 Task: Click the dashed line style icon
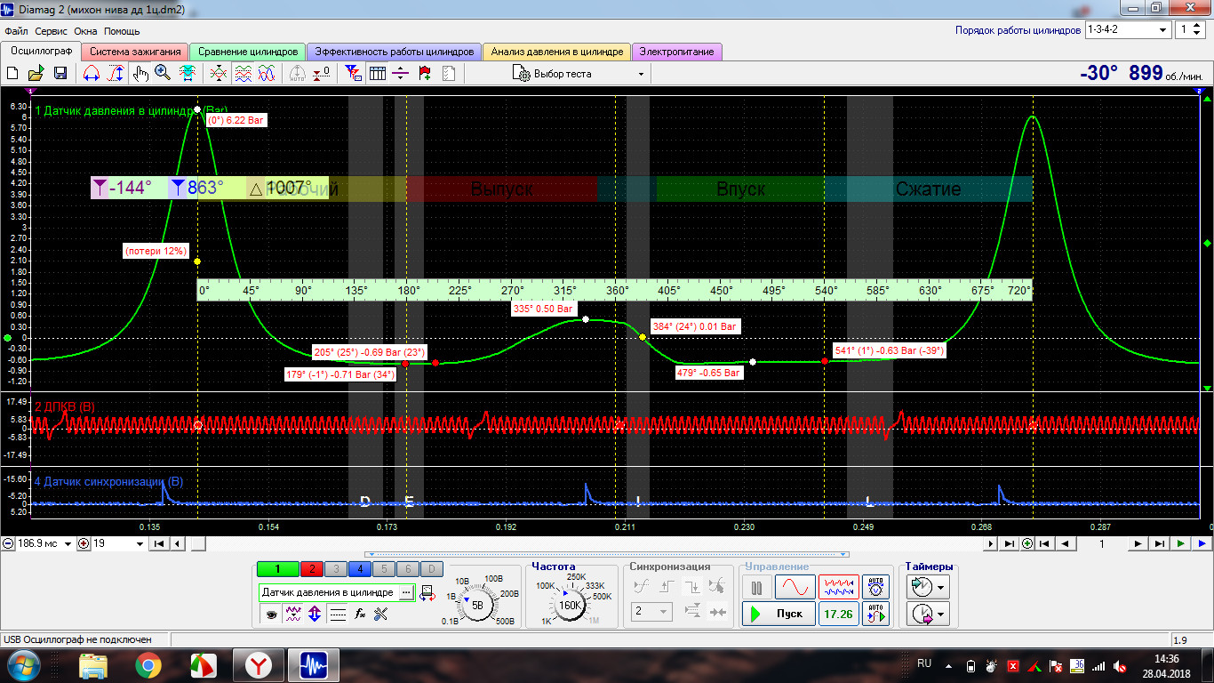pyautogui.click(x=338, y=614)
